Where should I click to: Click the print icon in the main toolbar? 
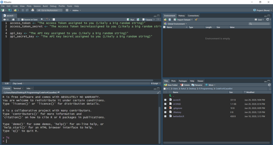(33, 10)
